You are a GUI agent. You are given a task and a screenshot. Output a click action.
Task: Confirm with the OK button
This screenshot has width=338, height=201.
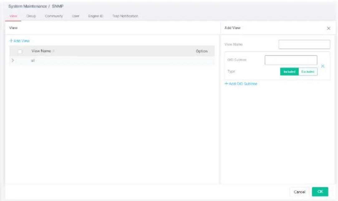pyautogui.click(x=320, y=192)
